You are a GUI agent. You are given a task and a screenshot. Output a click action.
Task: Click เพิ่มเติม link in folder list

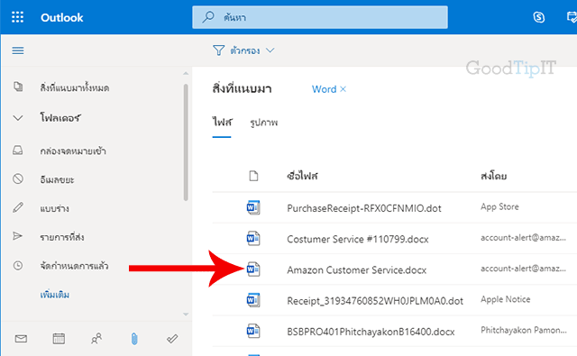pyautogui.click(x=55, y=295)
